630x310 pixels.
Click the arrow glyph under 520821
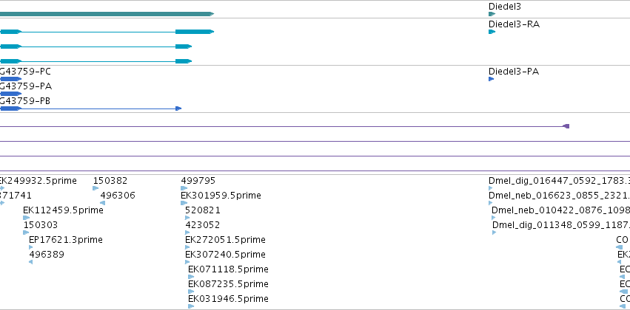[x=187, y=218]
